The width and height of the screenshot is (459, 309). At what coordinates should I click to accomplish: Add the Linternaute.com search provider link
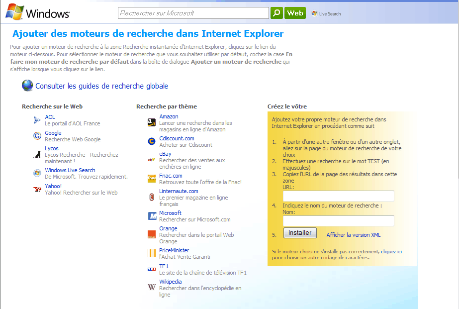(x=179, y=191)
